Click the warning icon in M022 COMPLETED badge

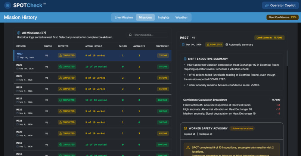point(60,111)
